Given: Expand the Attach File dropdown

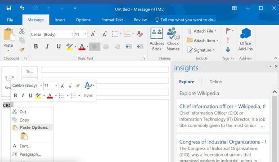Looking at the screenshot, I should (x=215, y=31).
